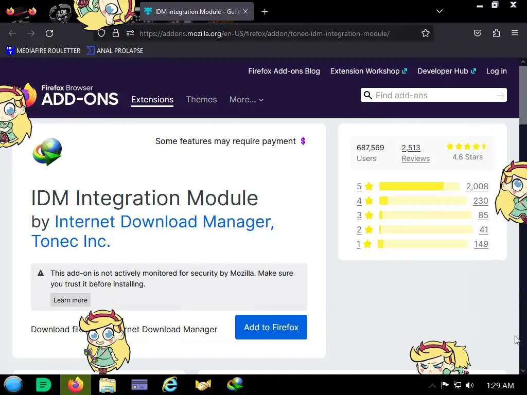Bookmark this page with star icon
527x395 pixels.
(426, 33)
